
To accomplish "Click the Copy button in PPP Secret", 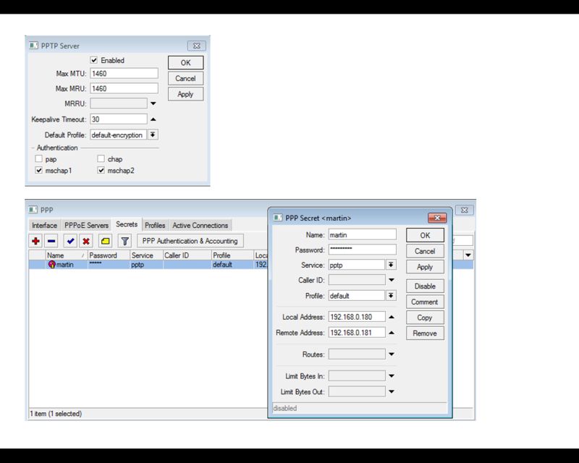I will [425, 318].
